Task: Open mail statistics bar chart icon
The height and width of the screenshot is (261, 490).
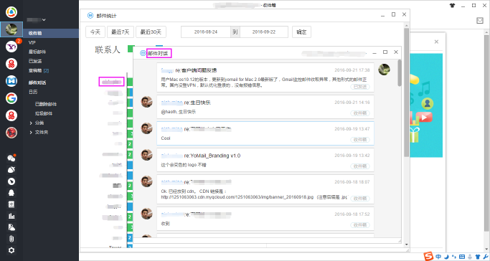Action: click(11, 216)
